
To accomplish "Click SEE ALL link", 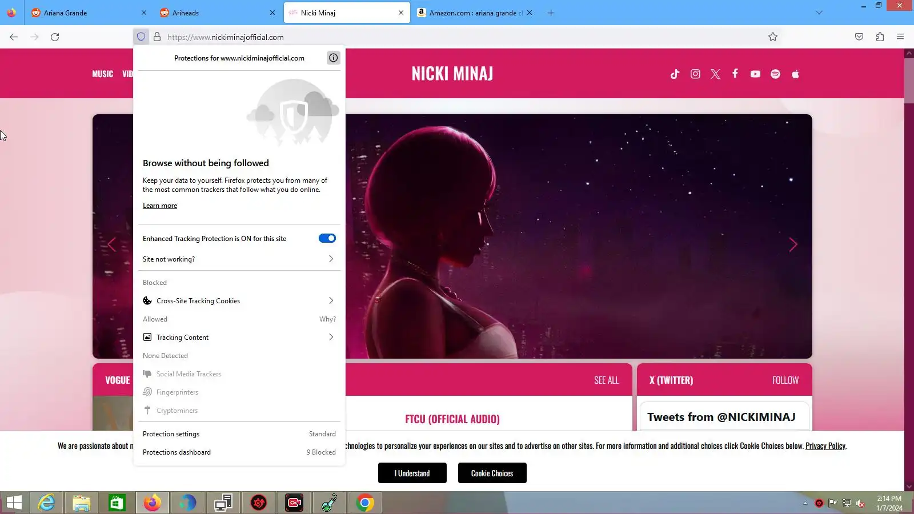I will [606, 380].
